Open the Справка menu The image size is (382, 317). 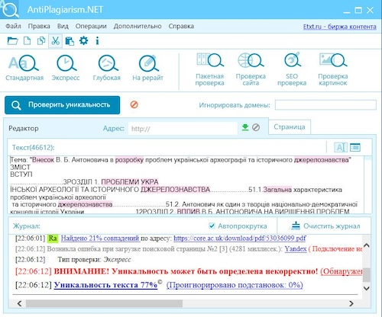click(x=181, y=26)
